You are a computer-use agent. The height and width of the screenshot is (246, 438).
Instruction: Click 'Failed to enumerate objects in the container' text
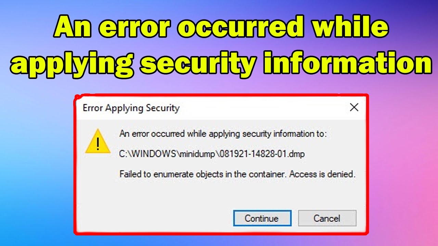click(203, 174)
